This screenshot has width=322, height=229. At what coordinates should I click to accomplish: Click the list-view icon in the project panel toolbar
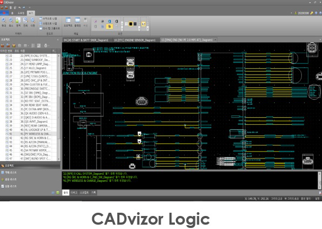33,46
